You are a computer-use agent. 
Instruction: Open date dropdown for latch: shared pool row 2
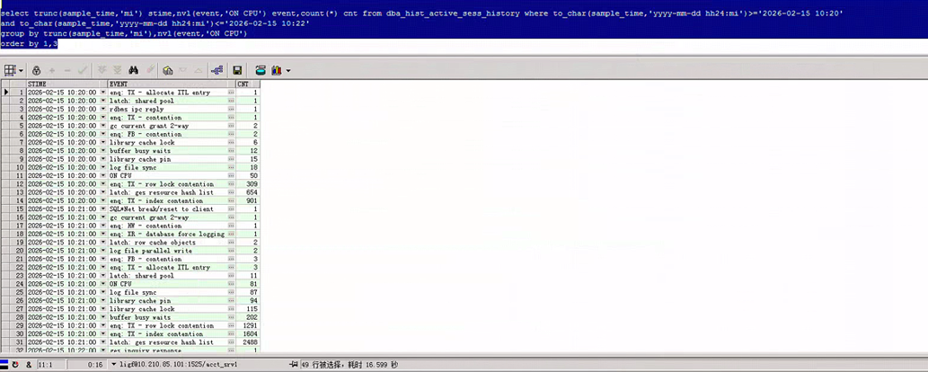click(x=103, y=101)
